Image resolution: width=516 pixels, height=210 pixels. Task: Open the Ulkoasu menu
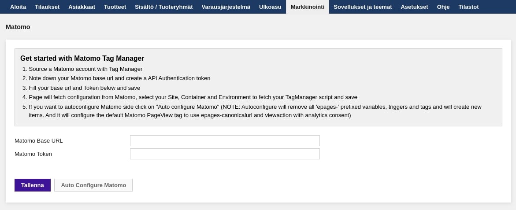(x=270, y=7)
